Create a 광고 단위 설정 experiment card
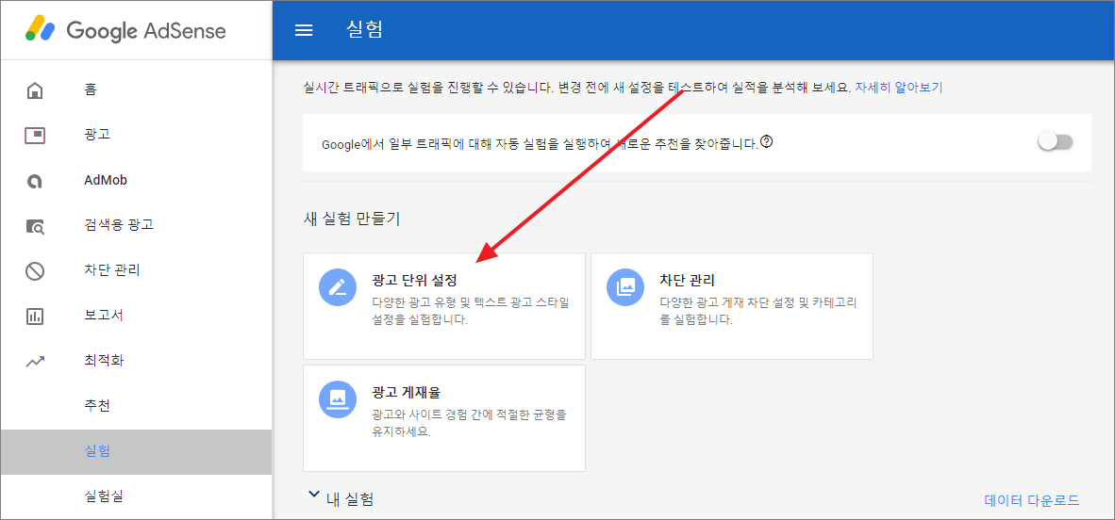Viewport: 1115px width, 520px height. tap(444, 305)
